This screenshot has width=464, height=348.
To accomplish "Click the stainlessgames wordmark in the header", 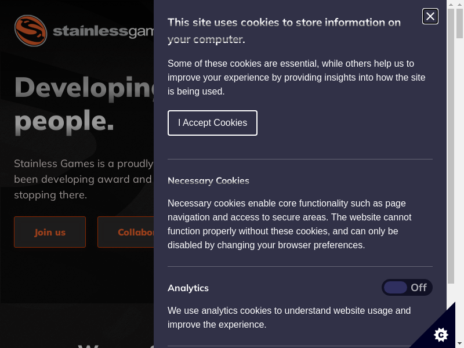I will (103, 31).
